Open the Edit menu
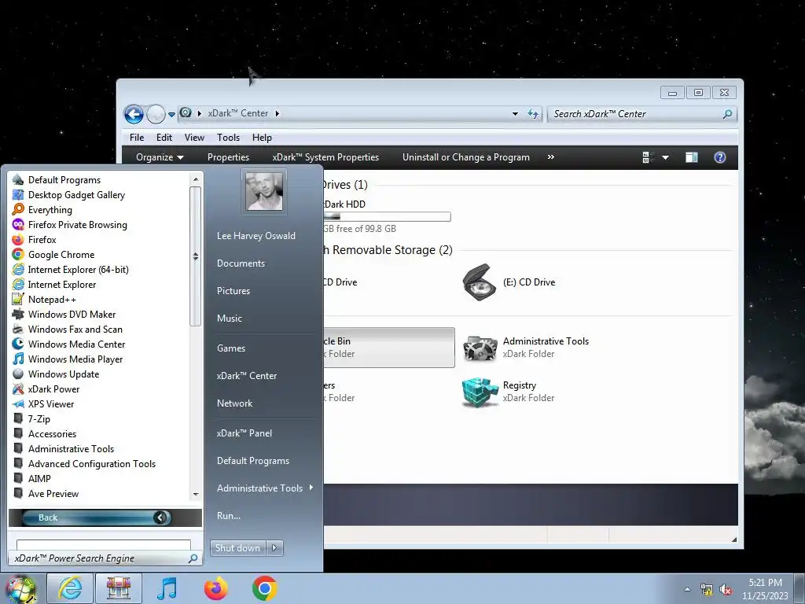The width and height of the screenshot is (805, 604). 164,137
